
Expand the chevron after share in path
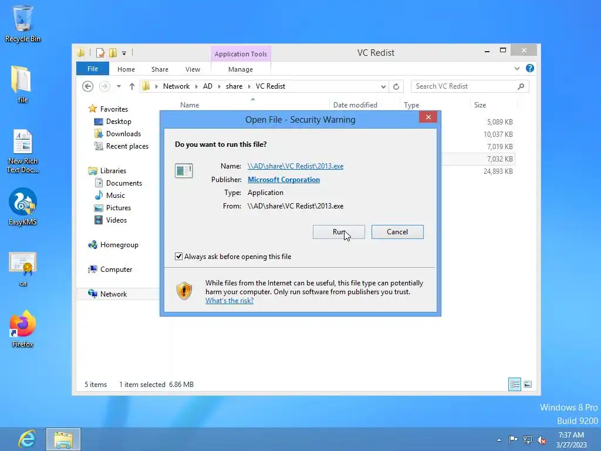(249, 87)
